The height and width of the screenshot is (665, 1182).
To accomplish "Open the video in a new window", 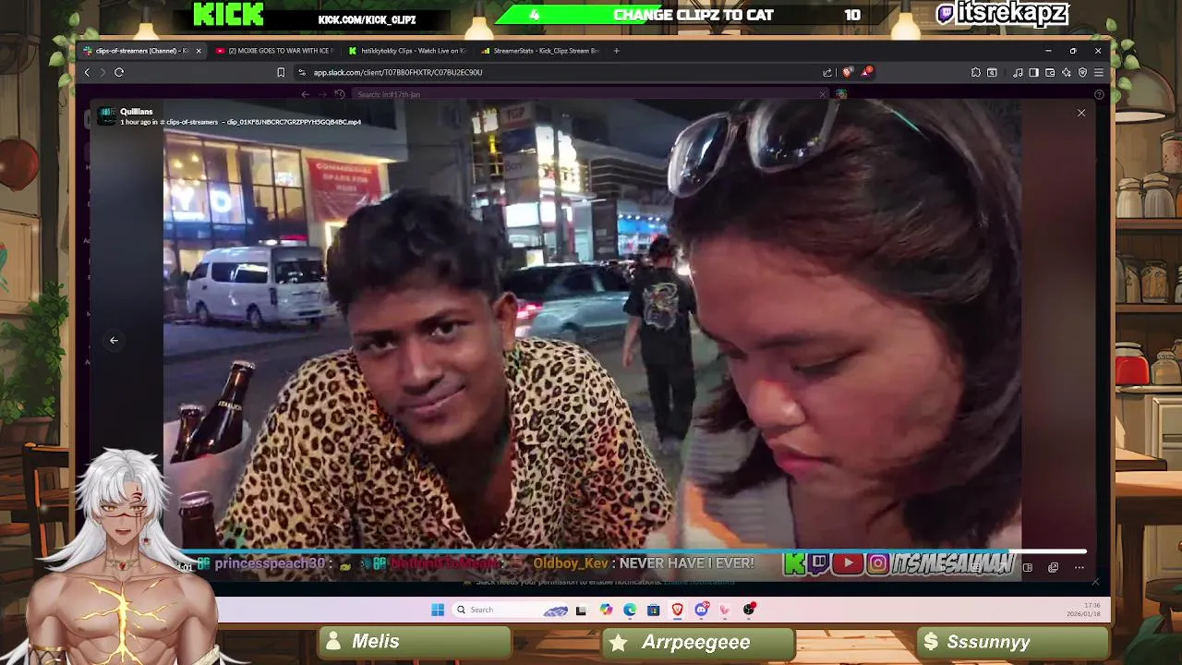I will [1054, 568].
